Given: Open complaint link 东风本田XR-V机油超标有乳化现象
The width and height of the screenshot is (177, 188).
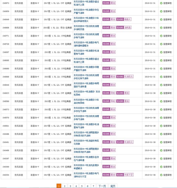Looking at the screenshot, I should pos(86,142).
